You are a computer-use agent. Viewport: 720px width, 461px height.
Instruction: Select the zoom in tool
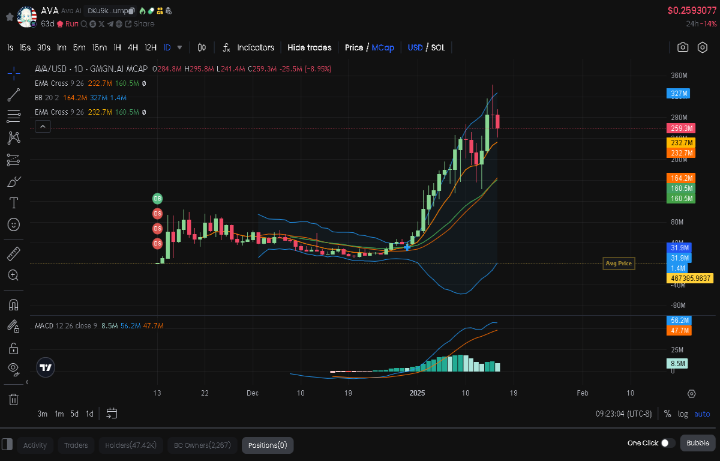tap(13, 276)
